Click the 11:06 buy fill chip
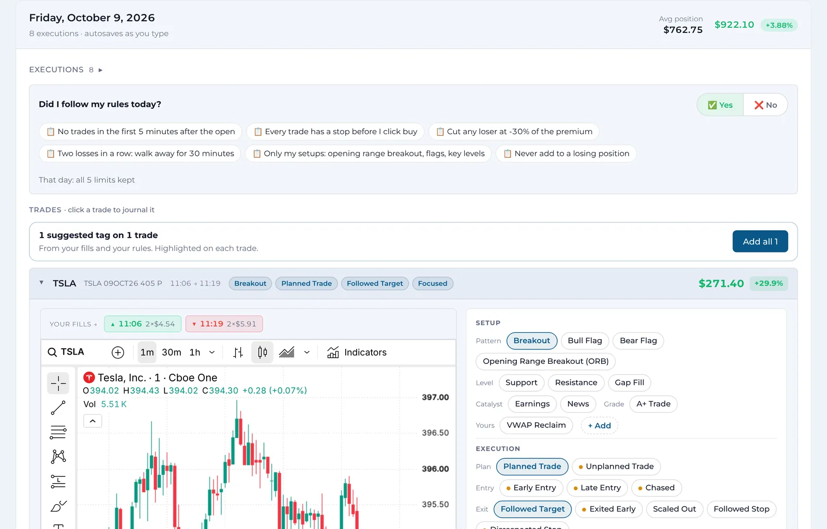827x529 pixels. pos(143,324)
